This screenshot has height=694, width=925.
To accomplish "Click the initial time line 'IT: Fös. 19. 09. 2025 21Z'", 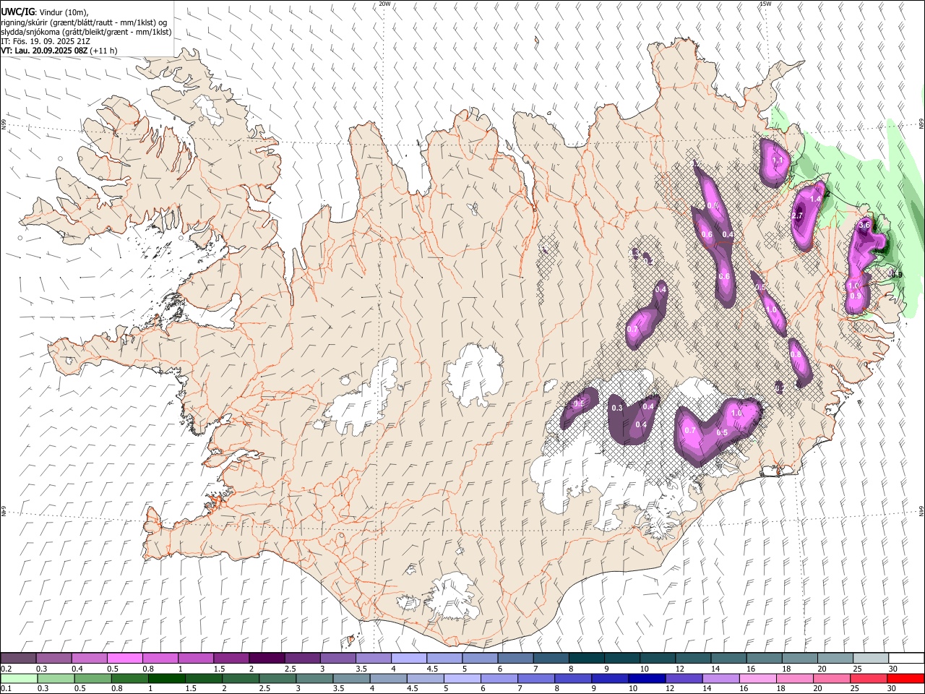I will [45, 41].
